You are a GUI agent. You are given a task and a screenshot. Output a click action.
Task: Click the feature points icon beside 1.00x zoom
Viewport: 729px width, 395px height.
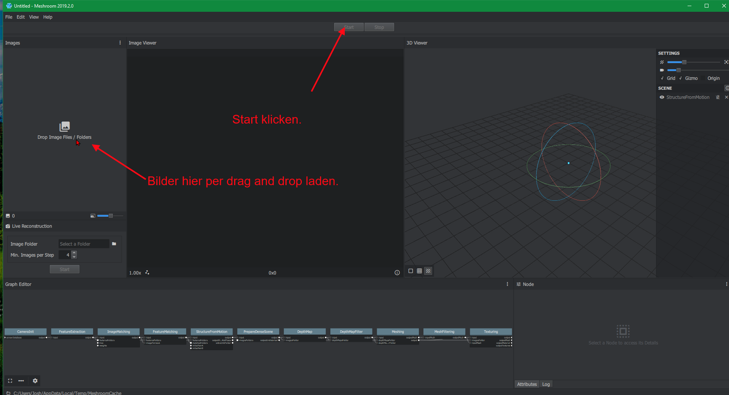click(x=147, y=273)
